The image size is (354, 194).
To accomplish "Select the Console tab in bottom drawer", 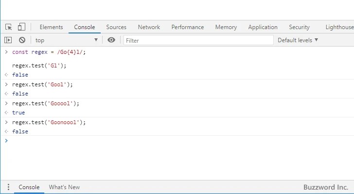I will click(29, 187).
